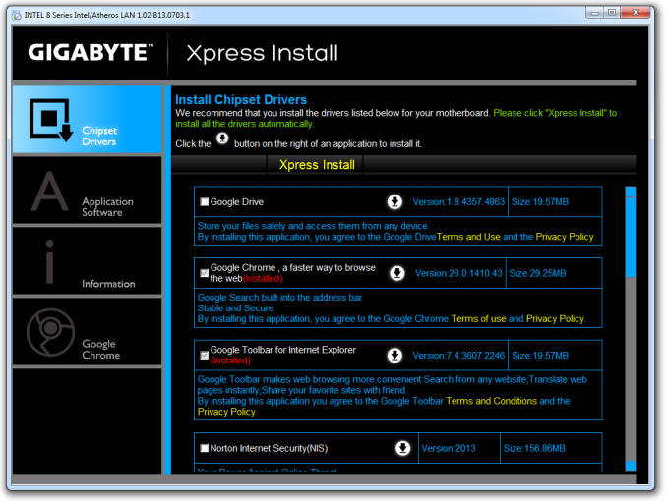Click the Install Chipset Drivers heading
The width and height of the screenshot is (667, 502).
[x=241, y=100]
